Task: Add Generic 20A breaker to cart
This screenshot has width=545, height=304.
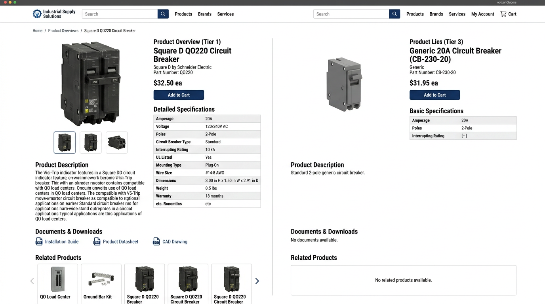Action: pos(434,95)
